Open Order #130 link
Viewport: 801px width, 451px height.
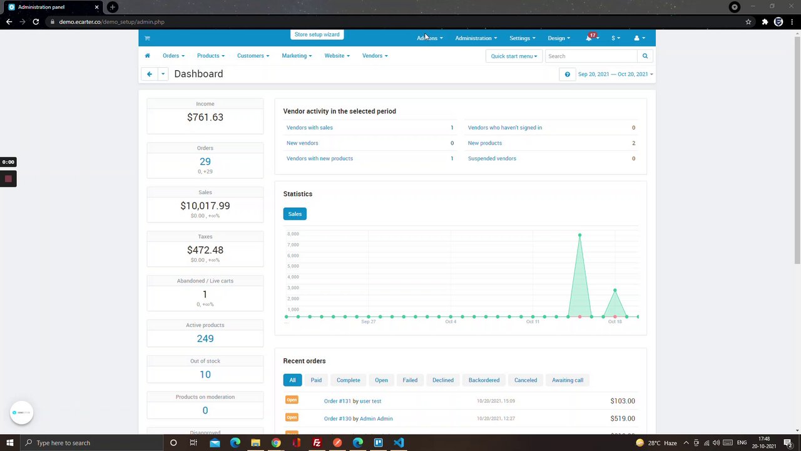(x=337, y=418)
